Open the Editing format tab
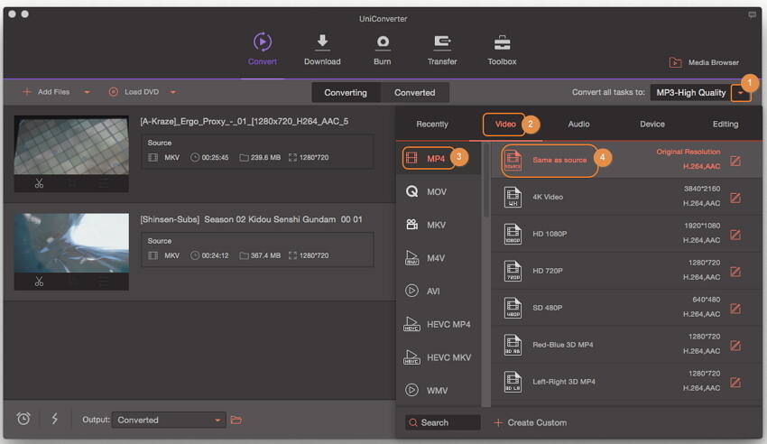 (725, 125)
